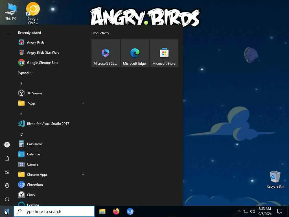The width and height of the screenshot is (289, 217).
Task: Click the Windows Start button
Action: click(7, 211)
